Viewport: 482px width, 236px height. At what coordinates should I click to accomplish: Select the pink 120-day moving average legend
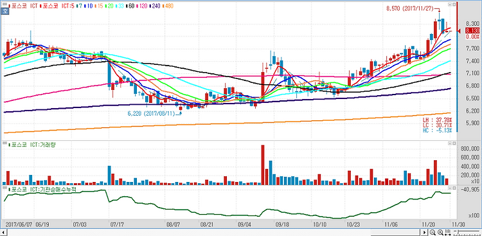point(142,6)
